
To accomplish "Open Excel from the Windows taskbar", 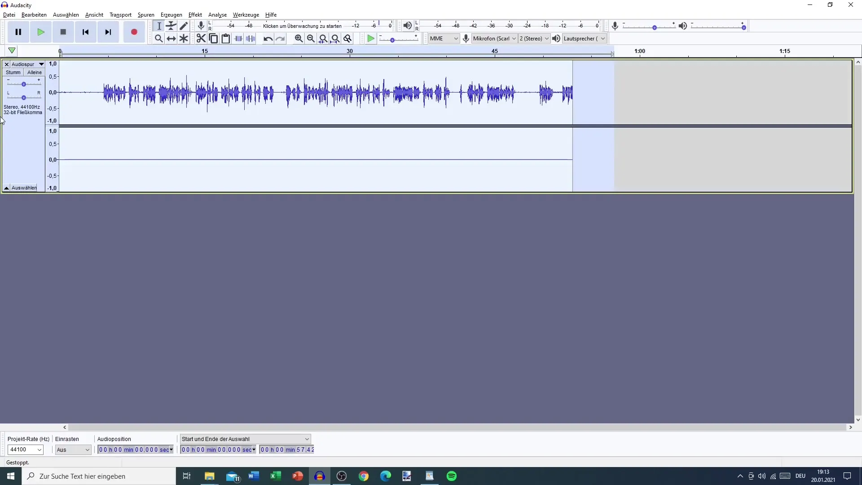I will click(276, 476).
